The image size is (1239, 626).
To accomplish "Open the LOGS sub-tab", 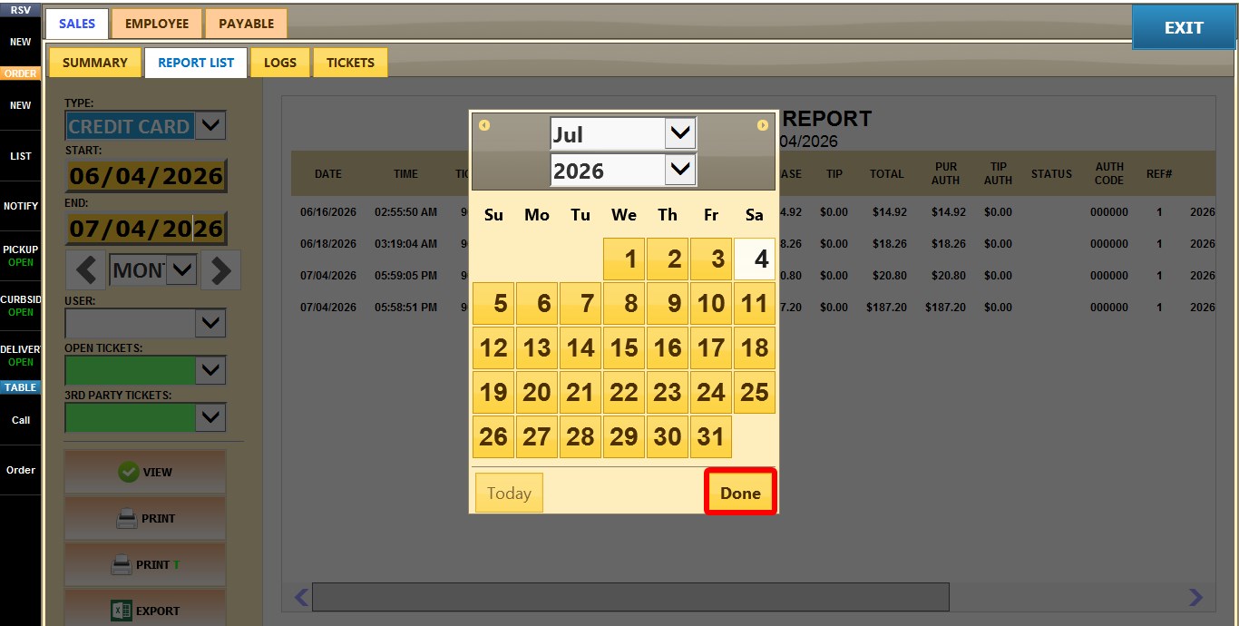I will click(280, 63).
